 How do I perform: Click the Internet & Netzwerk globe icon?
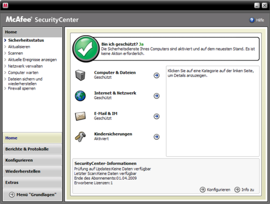click(80, 96)
